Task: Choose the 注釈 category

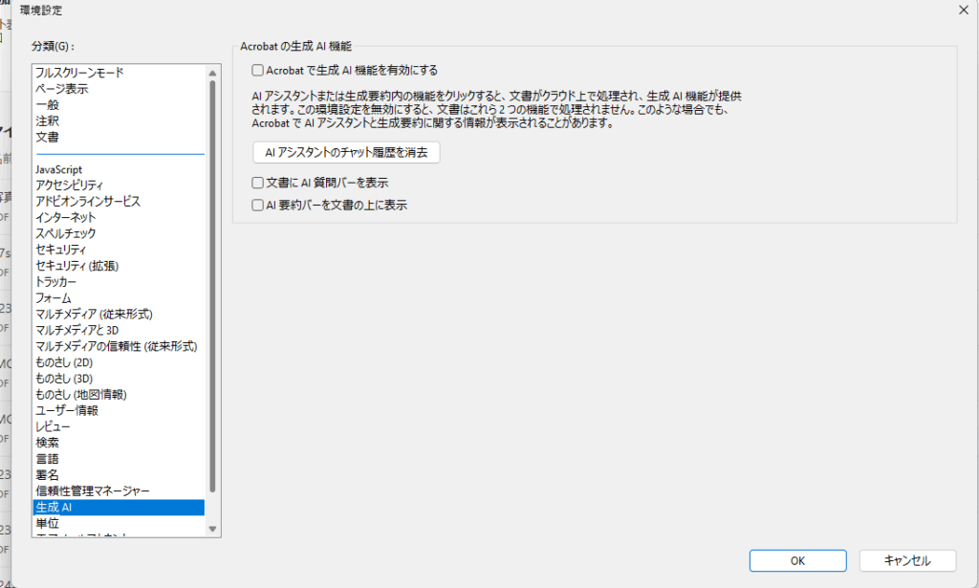Action: tap(48, 121)
